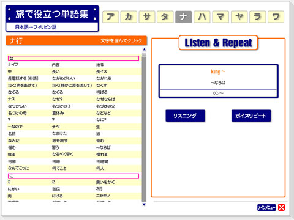Switch to the ワ row tab
This screenshot has width=294, height=220.
click(x=276, y=16)
